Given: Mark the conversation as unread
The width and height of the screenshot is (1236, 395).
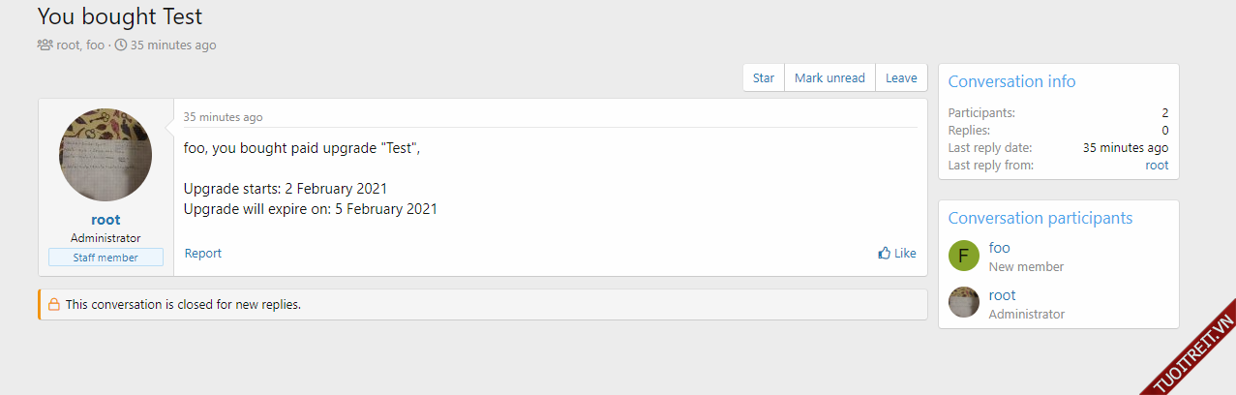Looking at the screenshot, I should click(829, 78).
